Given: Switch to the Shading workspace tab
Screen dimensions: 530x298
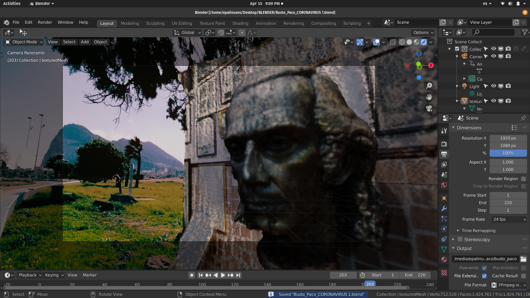Looking at the screenshot, I should pyautogui.click(x=240, y=23).
